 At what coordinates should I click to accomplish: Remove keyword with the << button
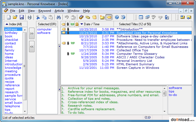coord(32,46)
